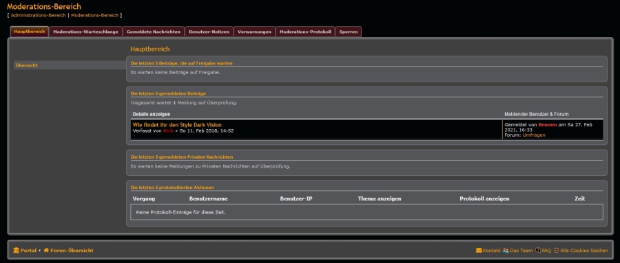Image resolution: width=620 pixels, height=263 pixels.
Task: Select the Benutzer-Notizen tab
Action: [209, 32]
